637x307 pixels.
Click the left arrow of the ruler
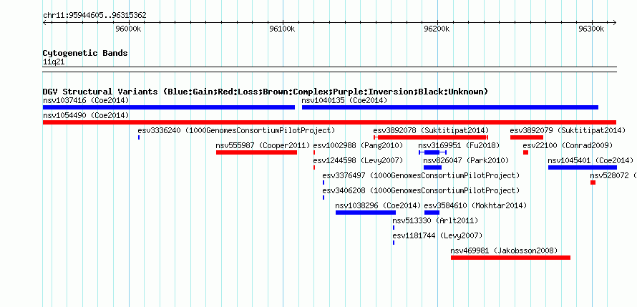[44, 22]
